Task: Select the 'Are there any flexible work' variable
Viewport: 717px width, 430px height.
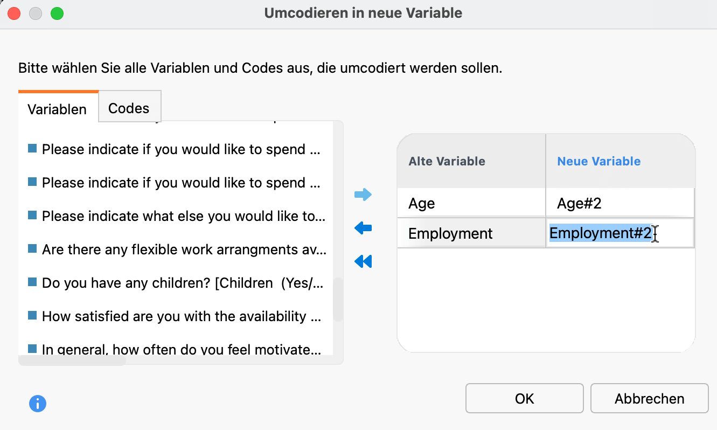Action: 183,249
